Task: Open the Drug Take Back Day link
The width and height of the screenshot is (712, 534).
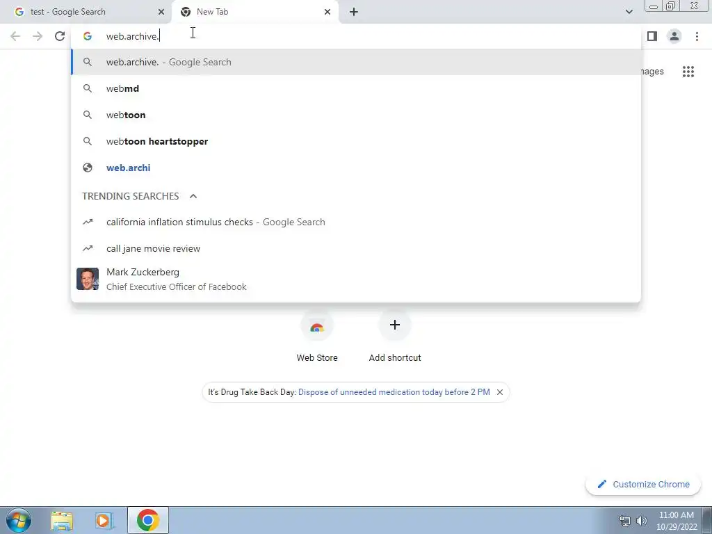Action: coord(394,392)
